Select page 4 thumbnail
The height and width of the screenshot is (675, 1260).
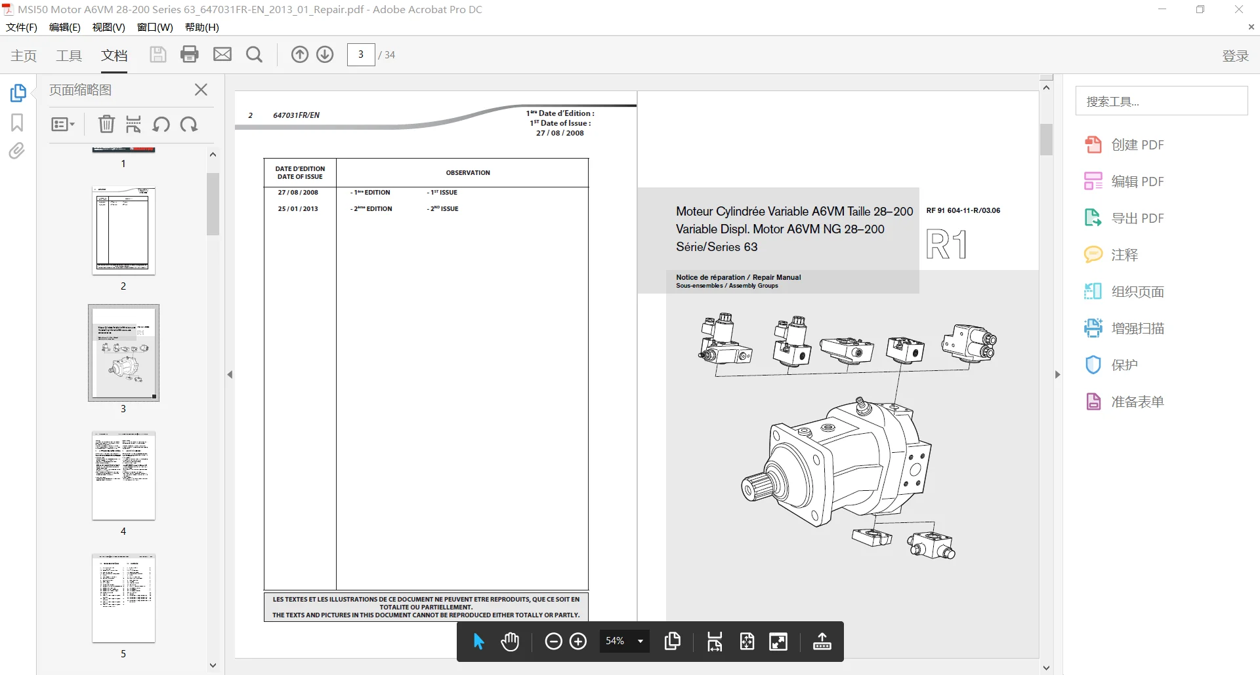[x=123, y=476]
